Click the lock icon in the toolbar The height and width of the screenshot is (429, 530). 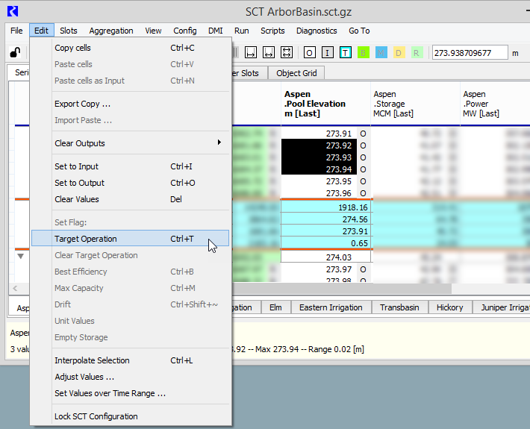pyautogui.click(x=14, y=52)
